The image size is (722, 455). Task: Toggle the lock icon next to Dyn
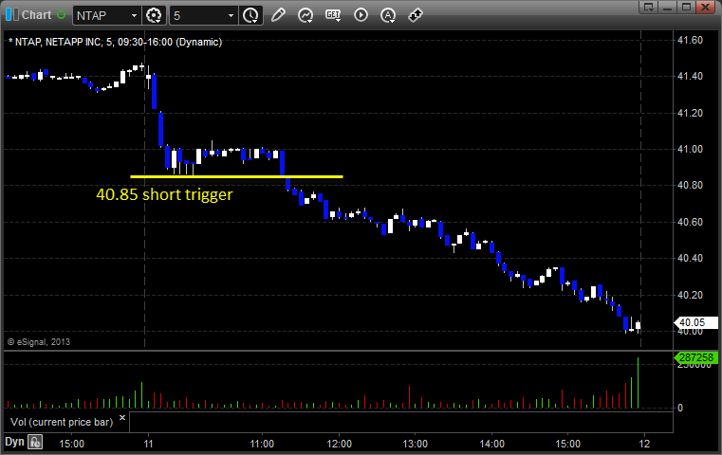tap(35, 442)
